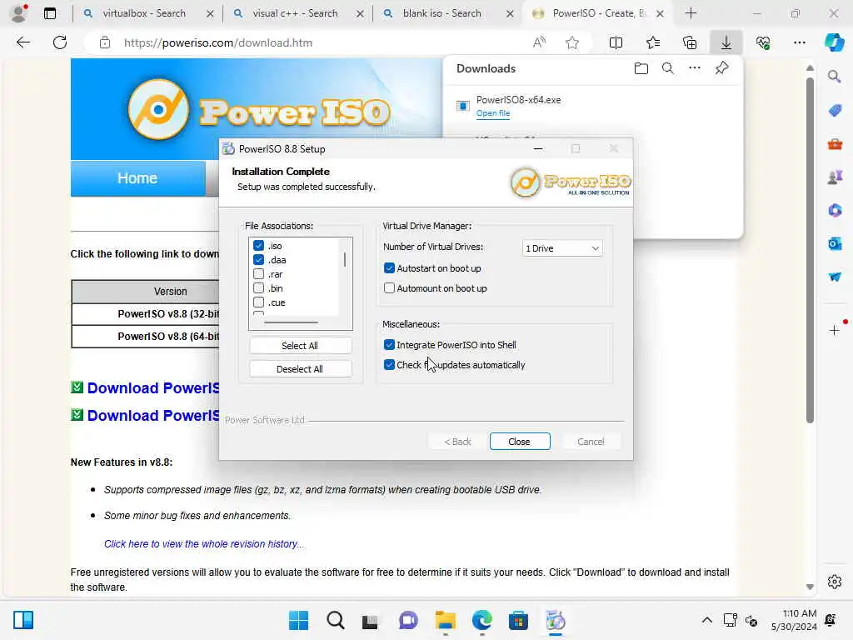Open the Edge tab actions menu icon
This screenshot has height=640, width=853.
[49, 13]
